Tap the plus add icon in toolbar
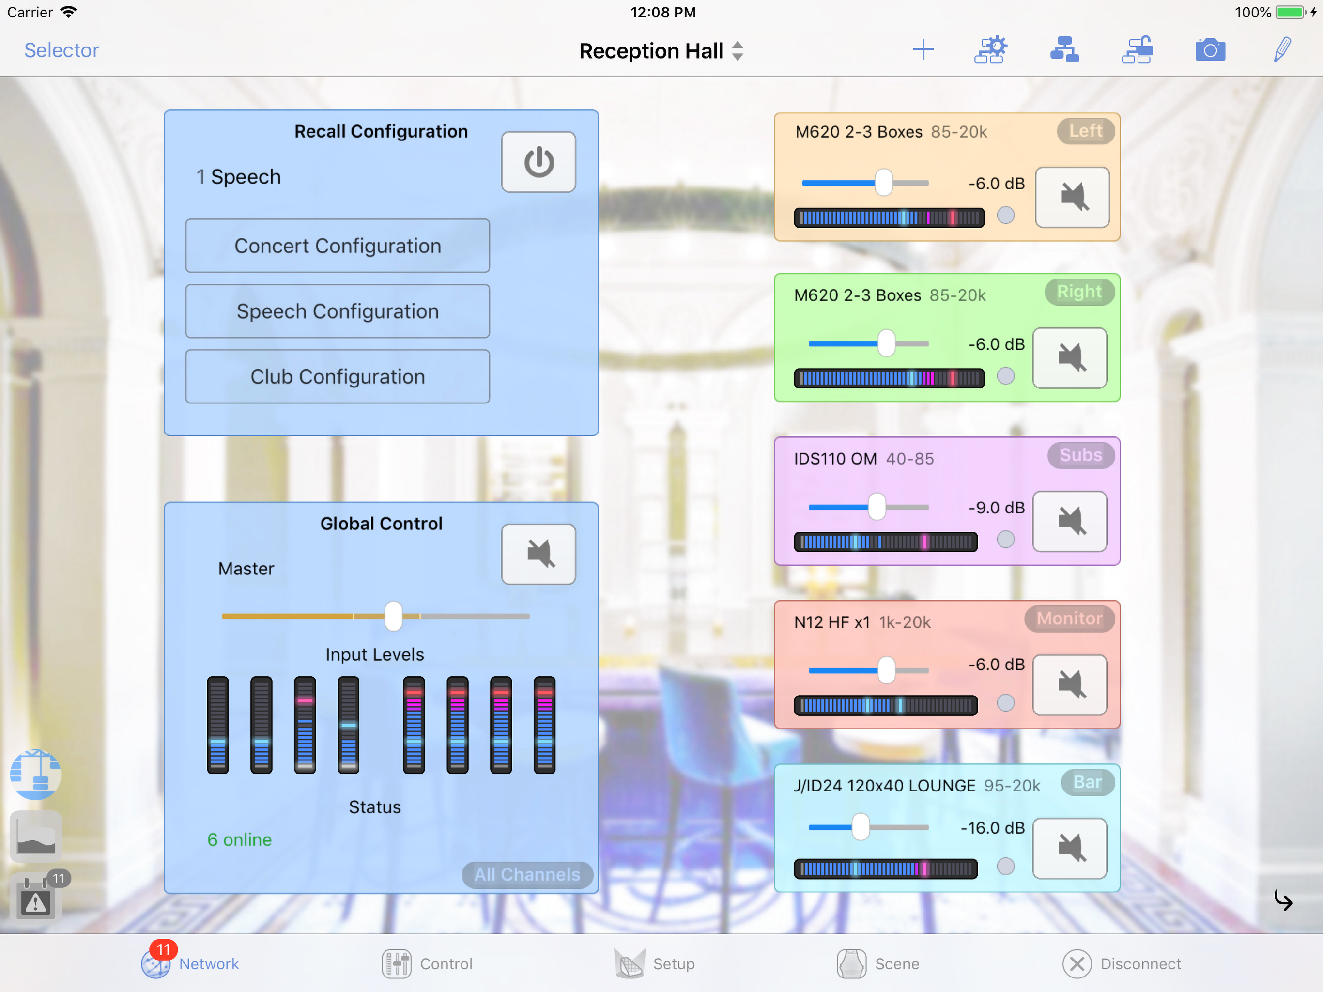1323x992 pixels. 923,50
